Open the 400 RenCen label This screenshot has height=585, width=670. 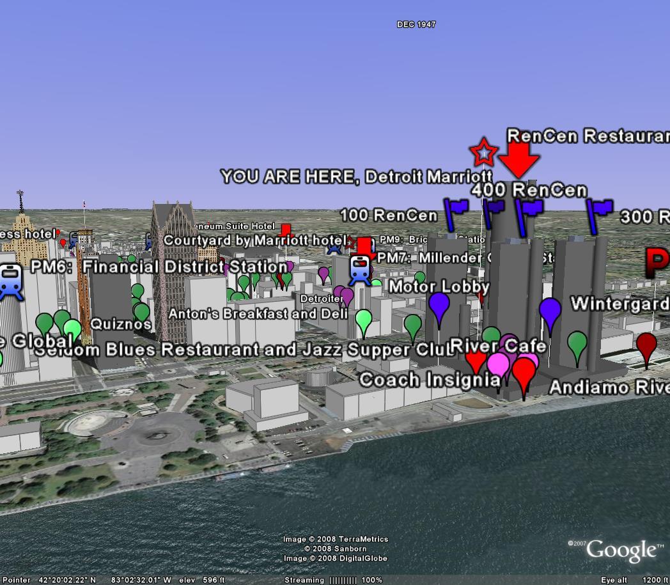coord(529,190)
